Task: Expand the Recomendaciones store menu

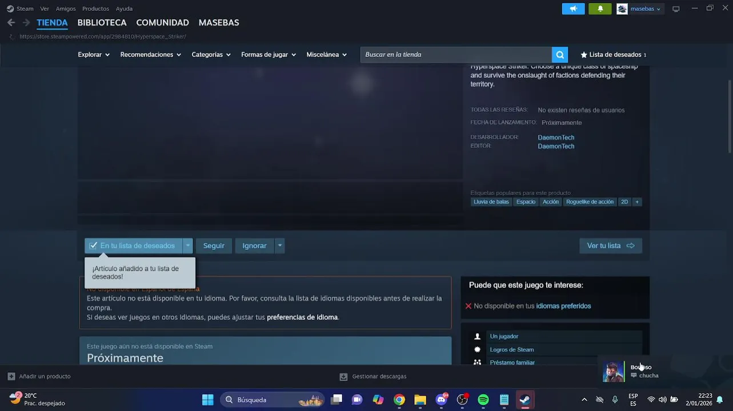Action: [x=150, y=55]
